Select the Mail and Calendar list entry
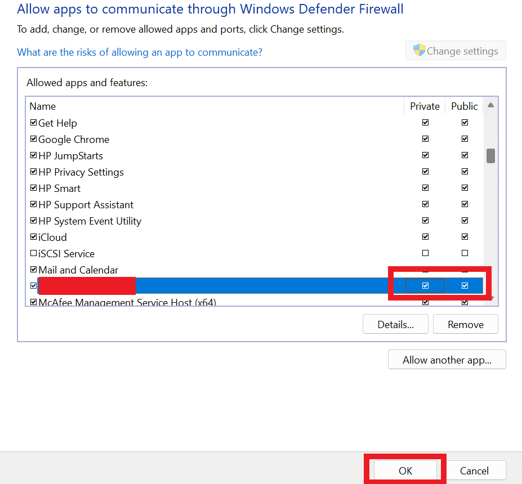 coord(78,270)
